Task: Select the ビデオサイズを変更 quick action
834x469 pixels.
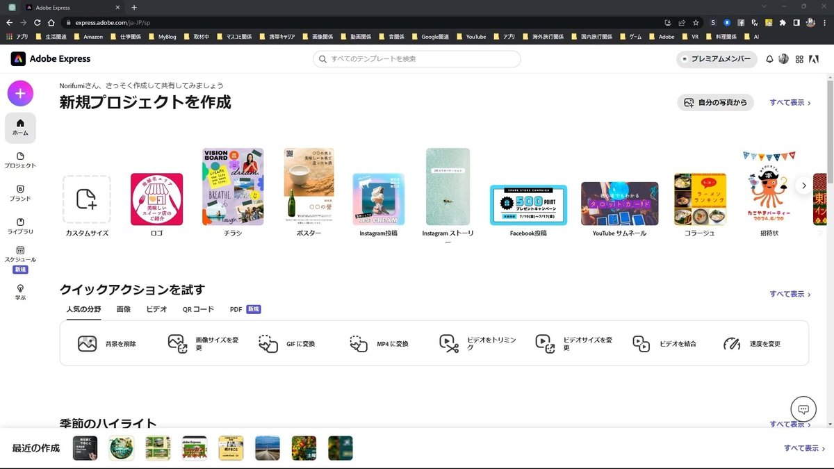Action: [x=574, y=343]
